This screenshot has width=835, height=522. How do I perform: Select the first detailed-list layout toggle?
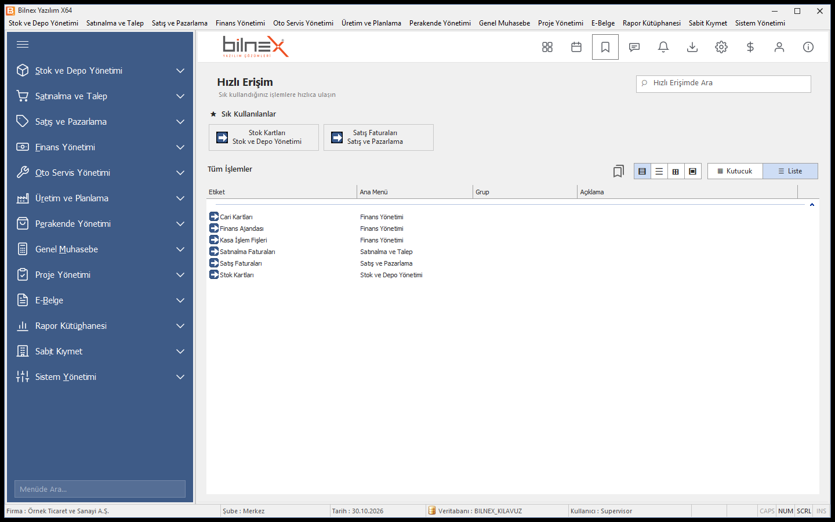642,171
